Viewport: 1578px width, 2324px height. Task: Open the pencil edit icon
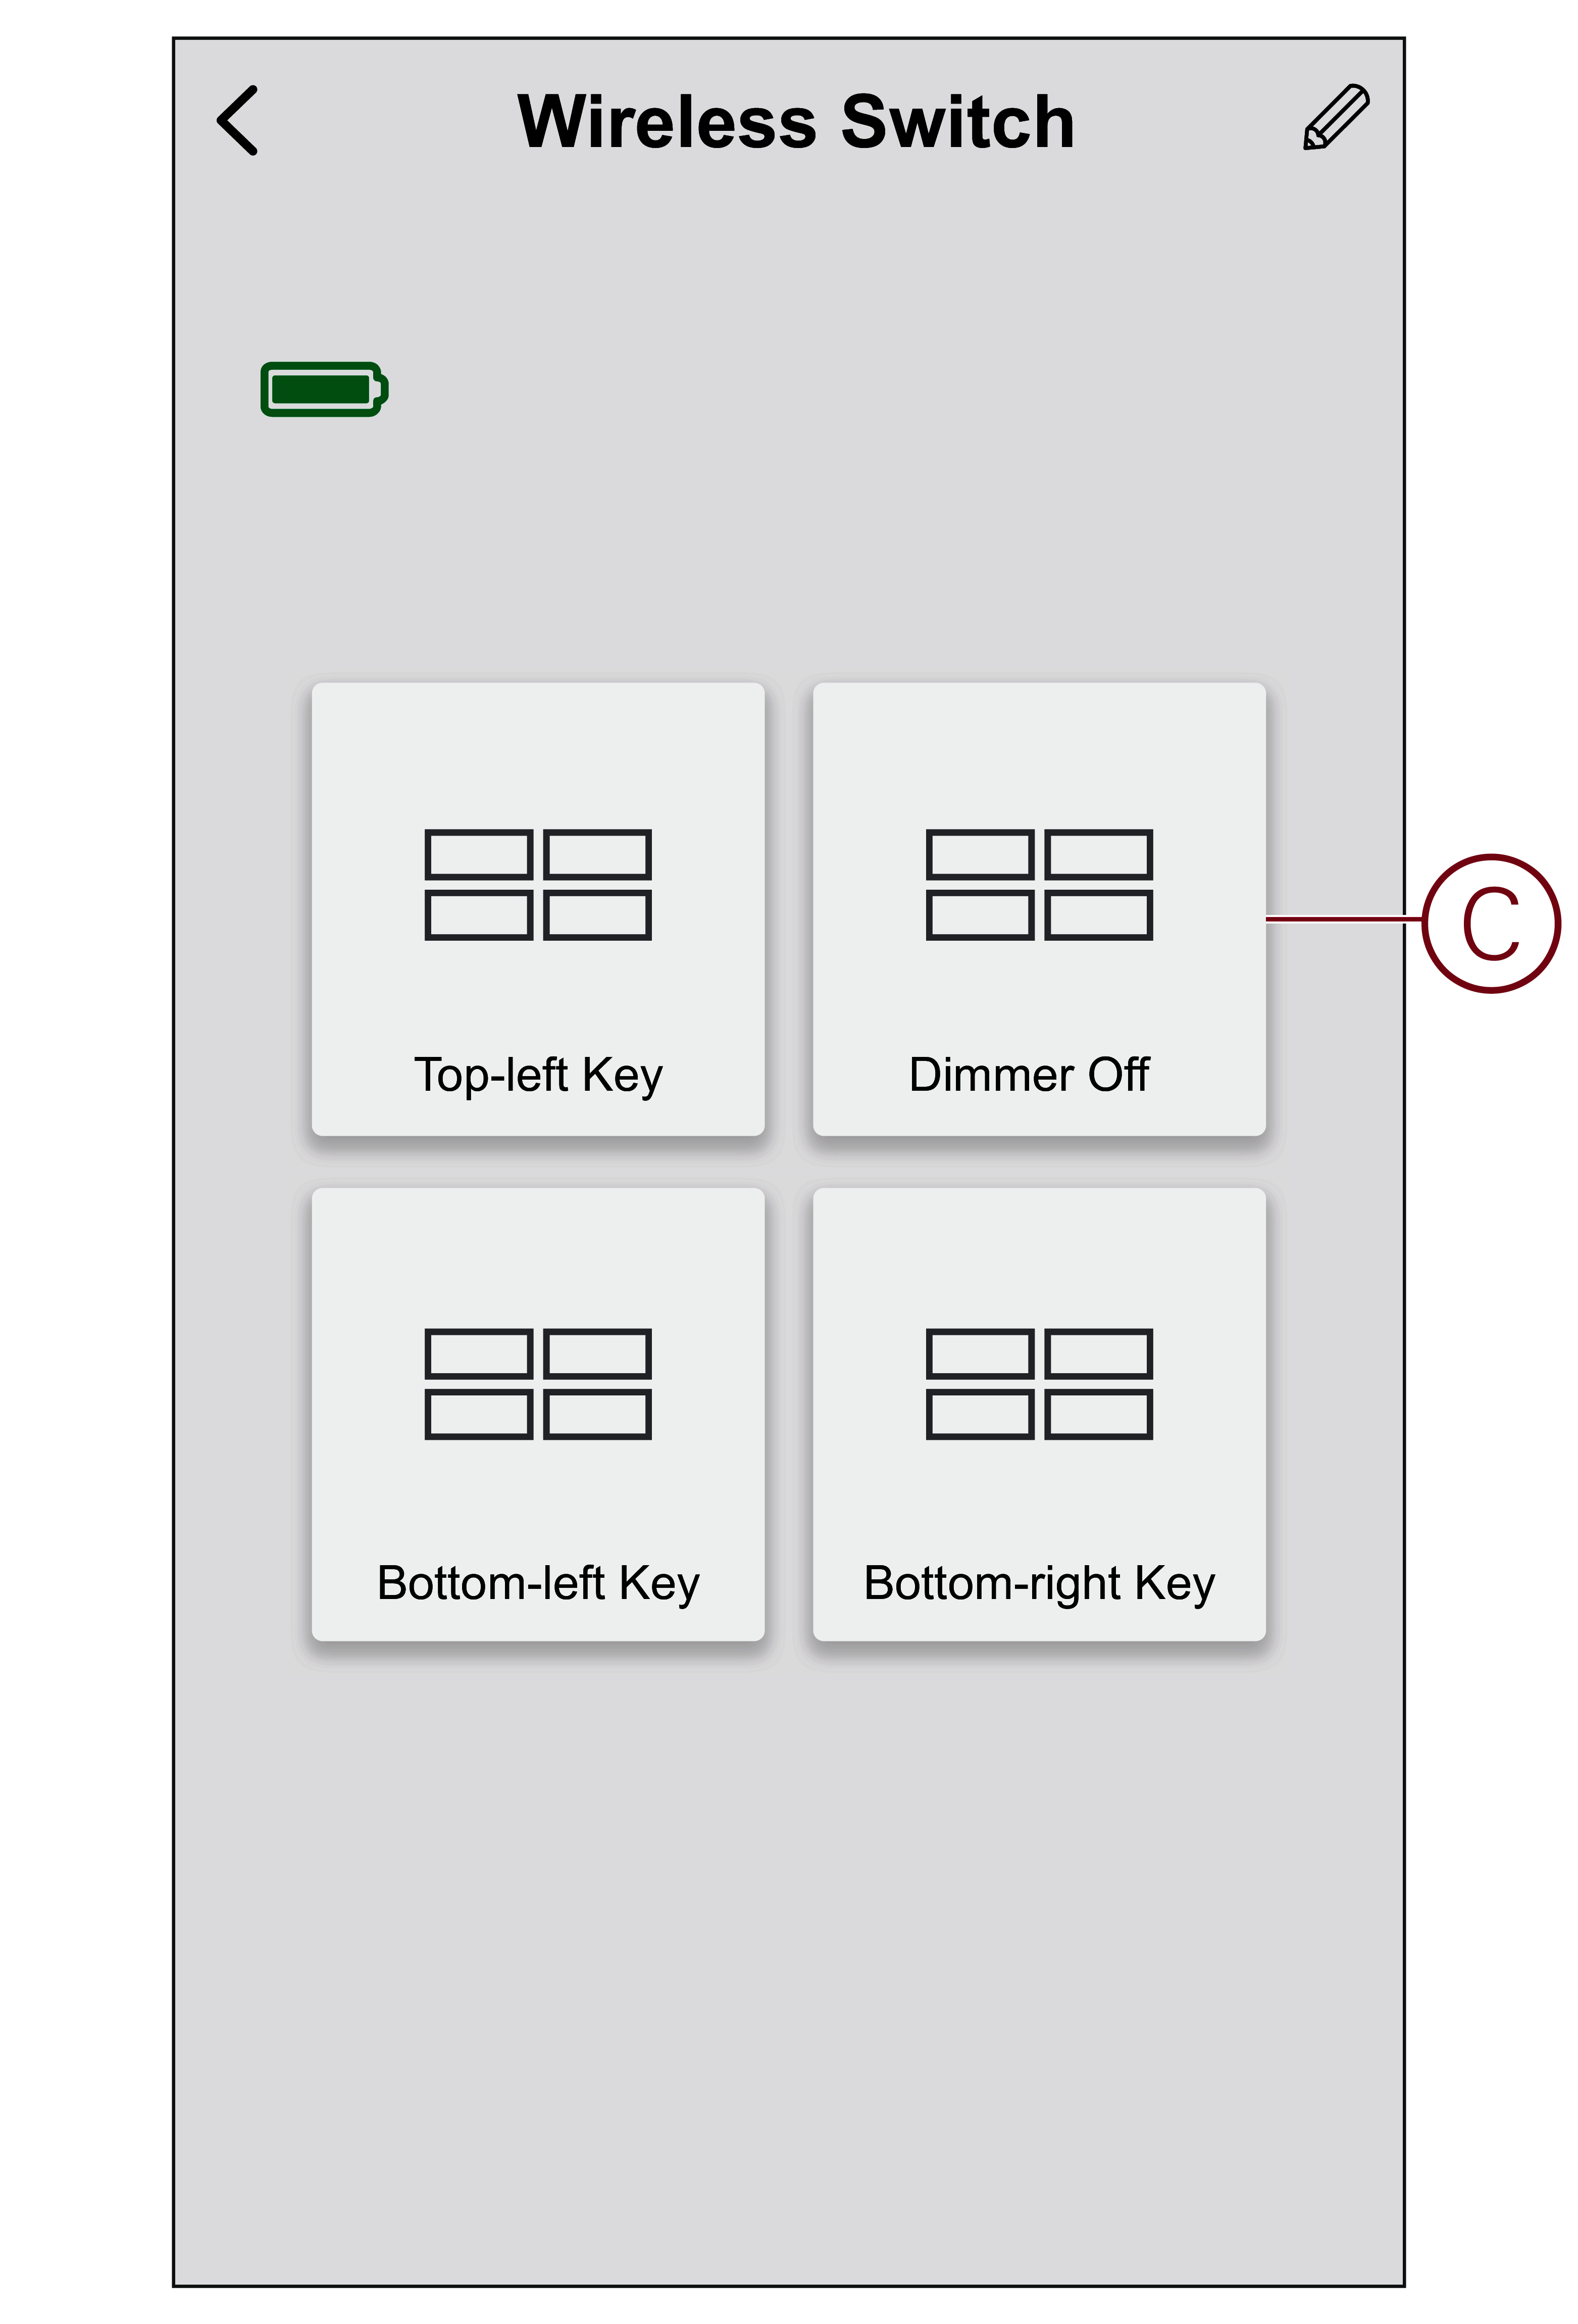1336,117
